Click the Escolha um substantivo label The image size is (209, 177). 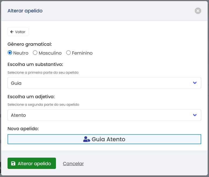point(35,64)
